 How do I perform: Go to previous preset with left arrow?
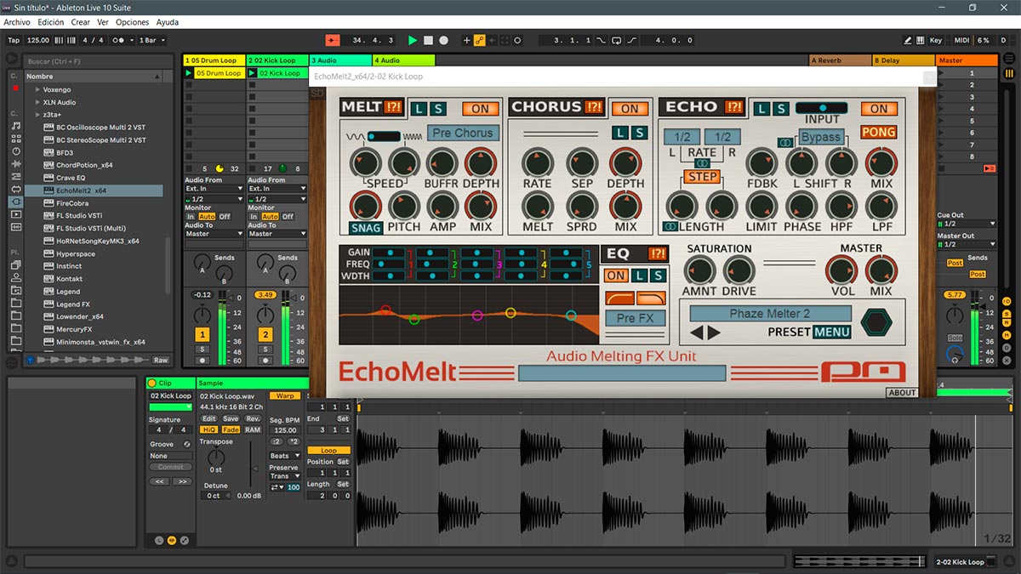(697, 332)
